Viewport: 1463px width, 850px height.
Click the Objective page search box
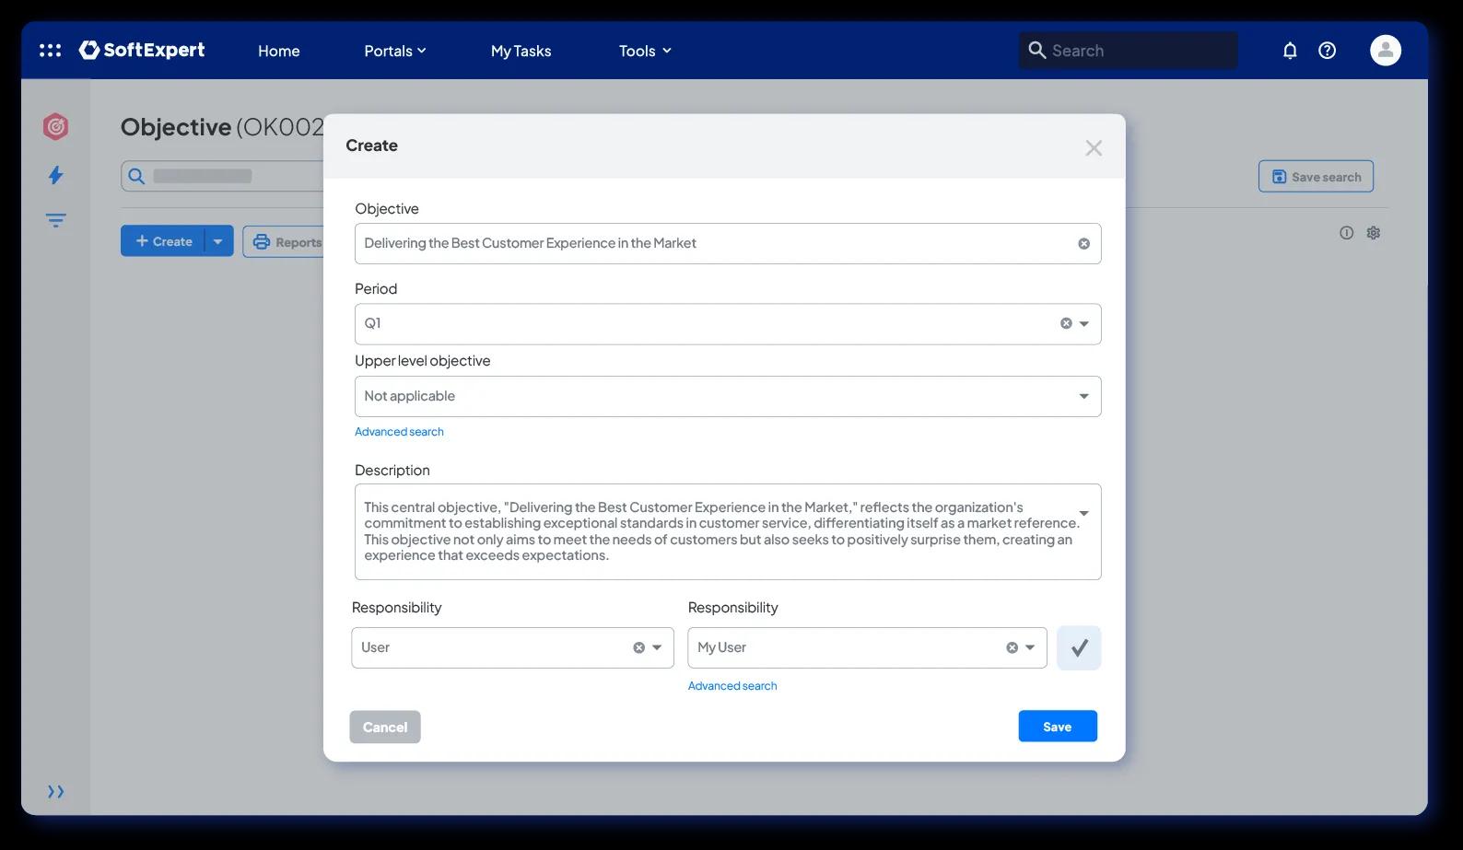(x=222, y=176)
